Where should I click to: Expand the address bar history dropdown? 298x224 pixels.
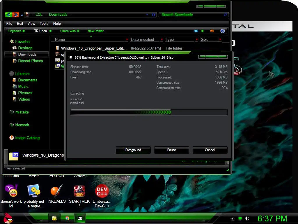[x=147, y=15]
